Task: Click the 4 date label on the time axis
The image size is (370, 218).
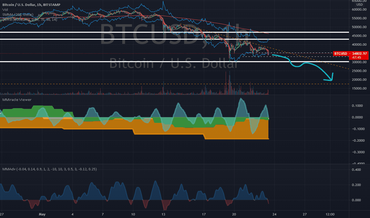Action: point(72,214)
